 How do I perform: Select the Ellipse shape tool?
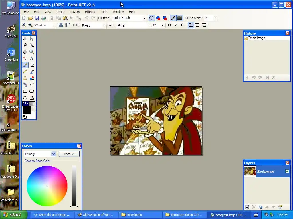[25, 98]
